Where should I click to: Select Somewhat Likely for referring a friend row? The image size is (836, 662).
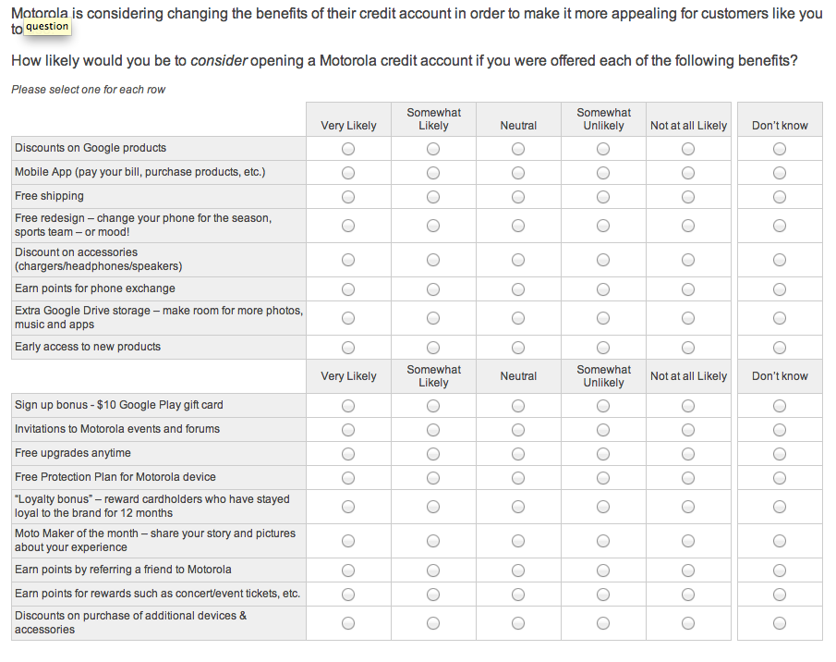click(433, 570)
